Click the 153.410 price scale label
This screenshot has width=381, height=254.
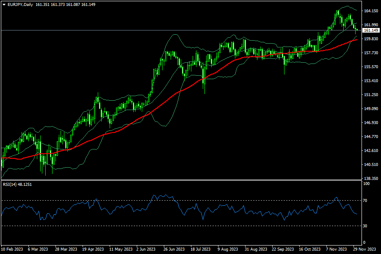[371, 81]
